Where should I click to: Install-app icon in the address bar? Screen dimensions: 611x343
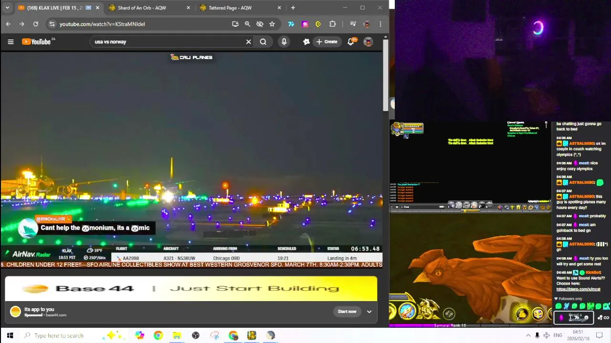(x=235, y=24)
